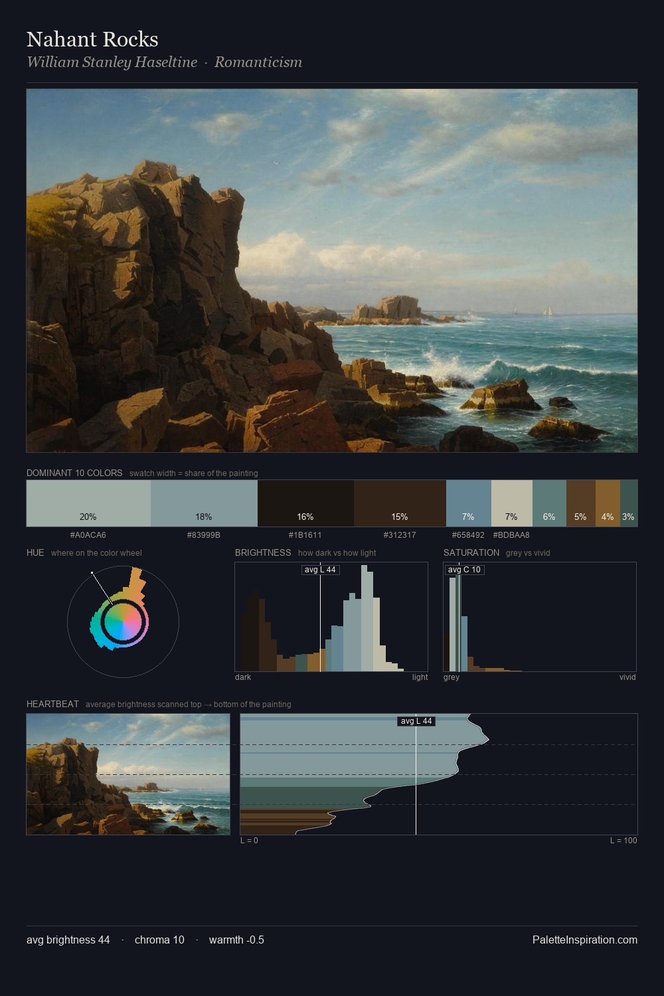Select the 15% dark brown swatch
The image size is (664, 996).
pyautogui.click(x=400, y=503)
